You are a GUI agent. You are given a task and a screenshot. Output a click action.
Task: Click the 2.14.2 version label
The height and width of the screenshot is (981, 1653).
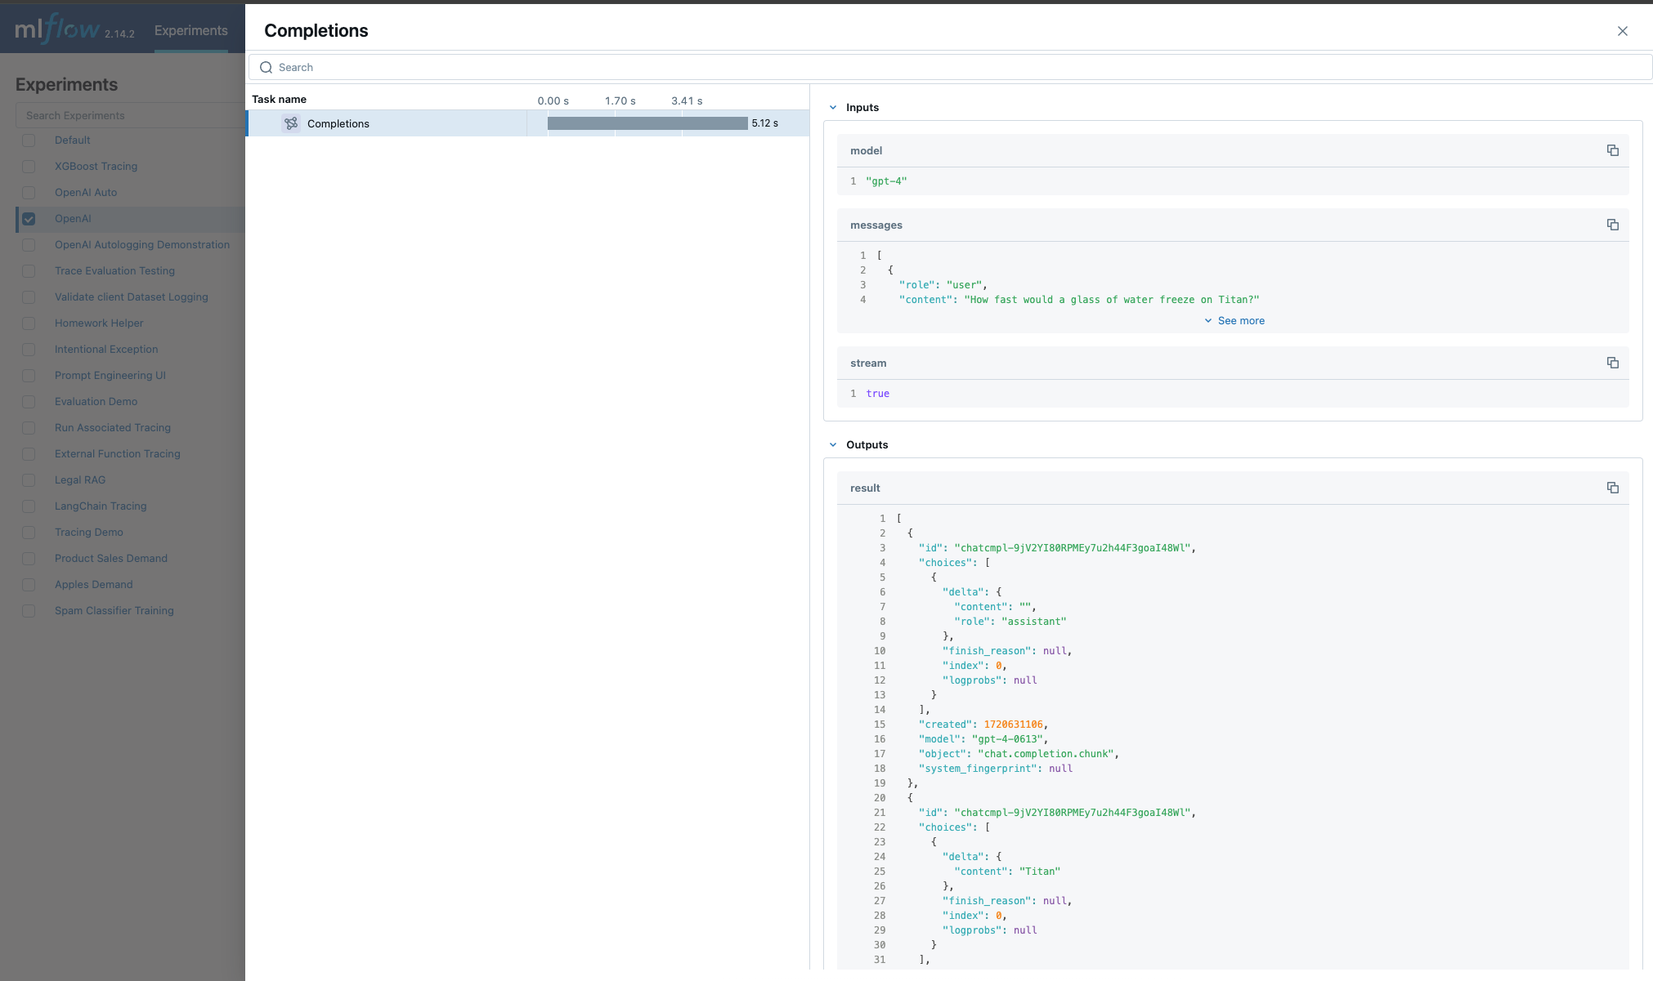[119, 33]
